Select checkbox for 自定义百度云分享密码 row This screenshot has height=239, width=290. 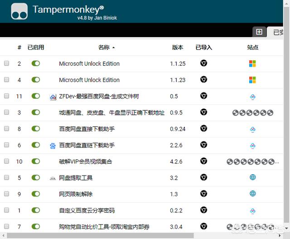[x=7, y=210]
